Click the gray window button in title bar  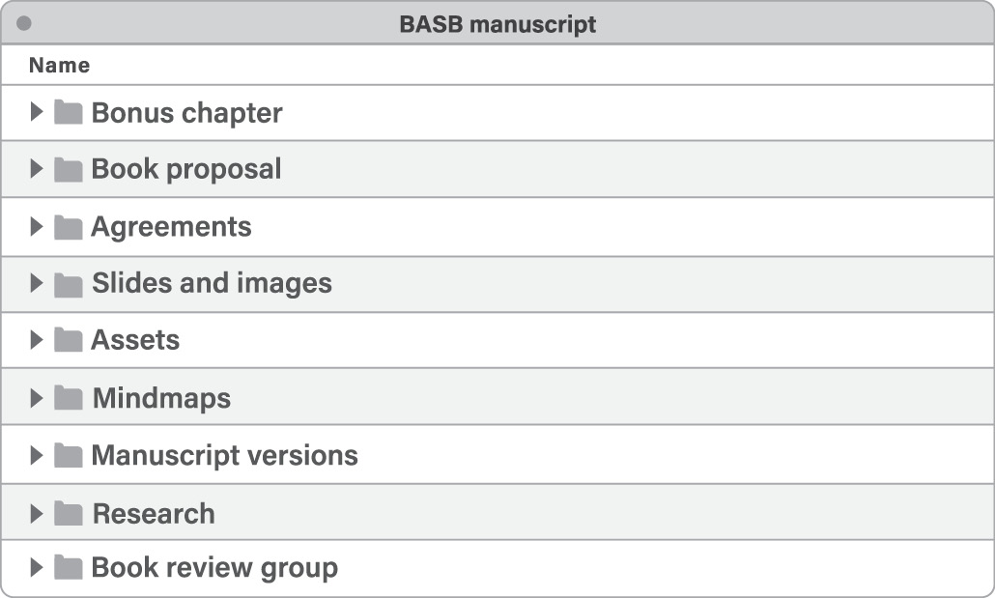24,22
